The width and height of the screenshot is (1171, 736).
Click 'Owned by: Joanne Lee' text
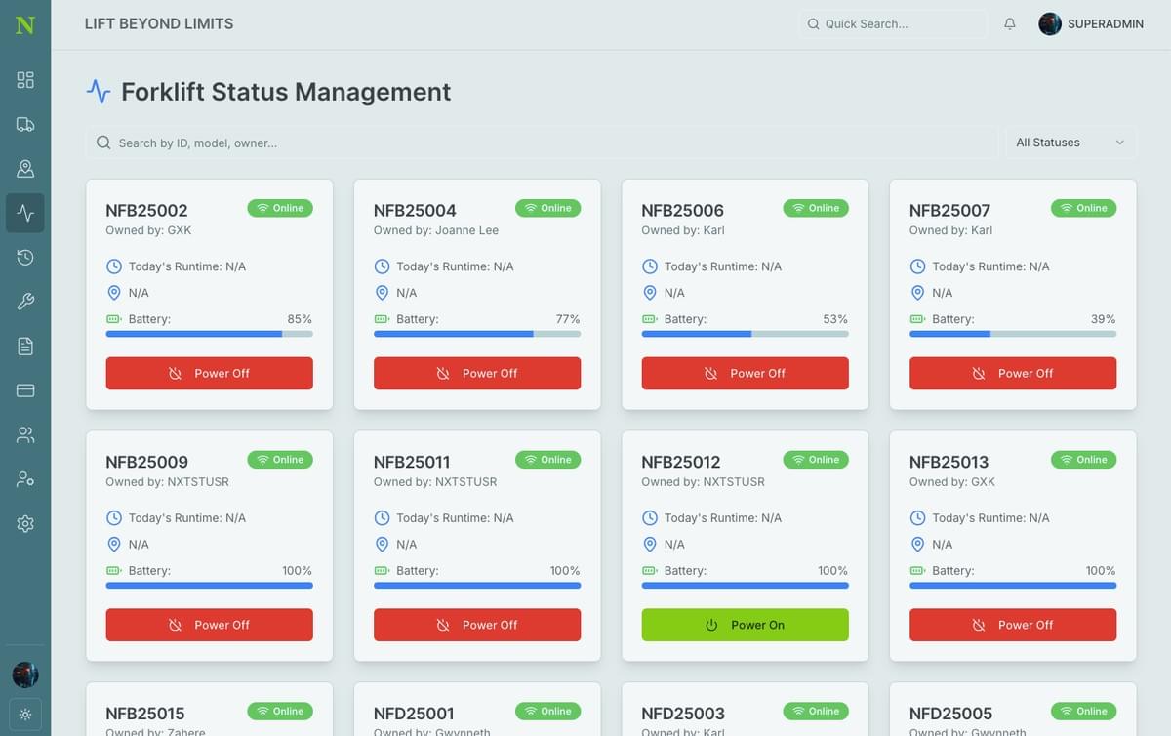point(436,230)
